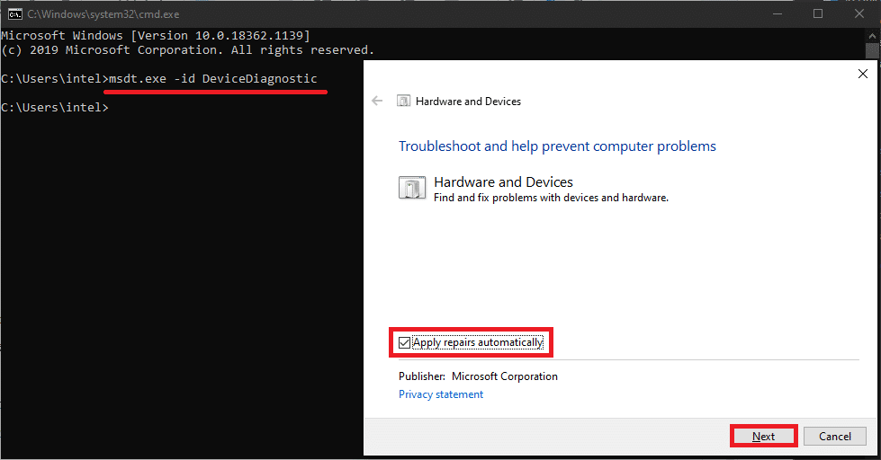
Task: Maximize the Command Prompt window
Action: [x=817, y=14]
